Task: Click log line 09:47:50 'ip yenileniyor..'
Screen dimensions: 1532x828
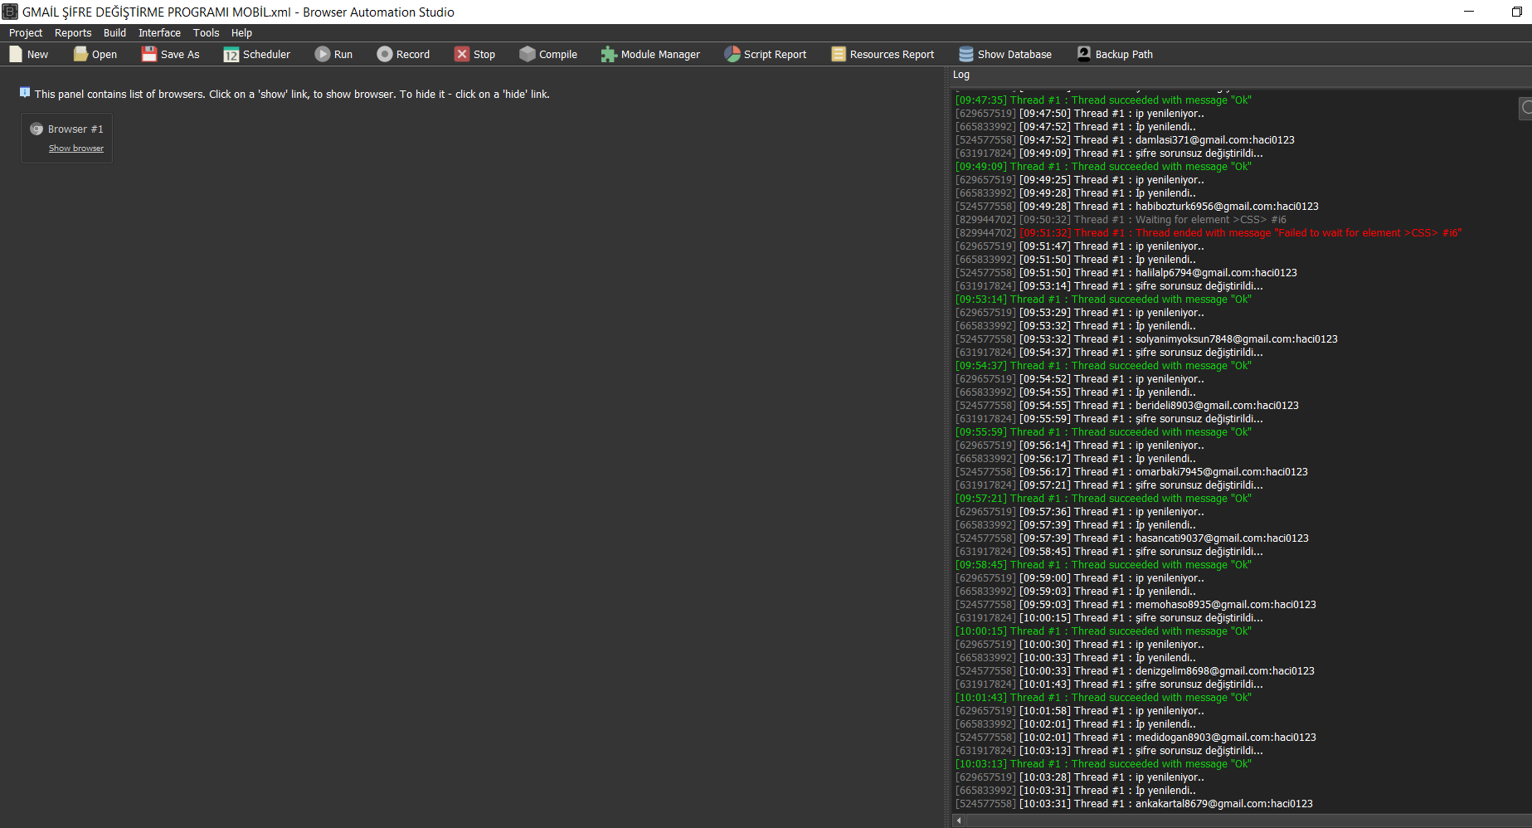Action: pyautogui.click(x=1080, y=114)
